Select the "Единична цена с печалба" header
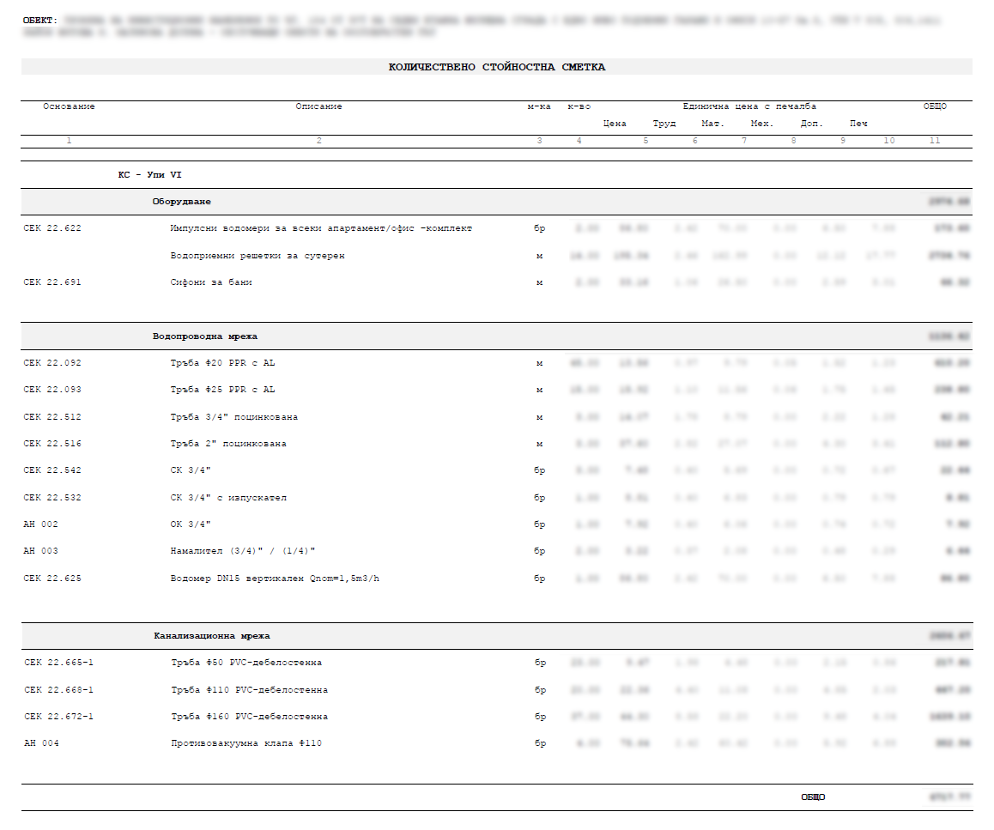This screenshot has width=994, height=830. 749,106
